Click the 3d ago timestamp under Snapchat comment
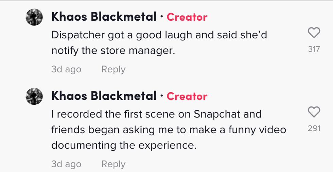This screenshot has height=172, width=333. coord(66,164)
